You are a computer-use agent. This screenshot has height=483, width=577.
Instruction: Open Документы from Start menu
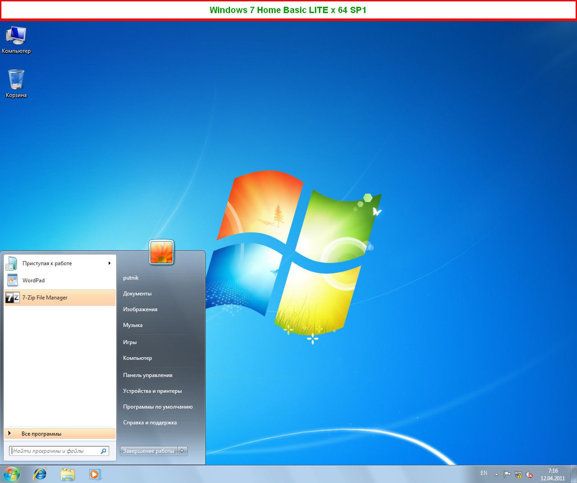137,294
